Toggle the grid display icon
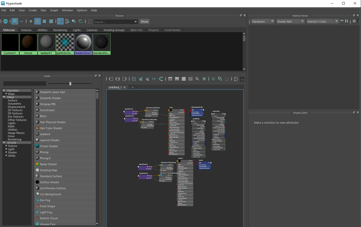This screenshot has height=227, width=361. click(x=213, y=79)
